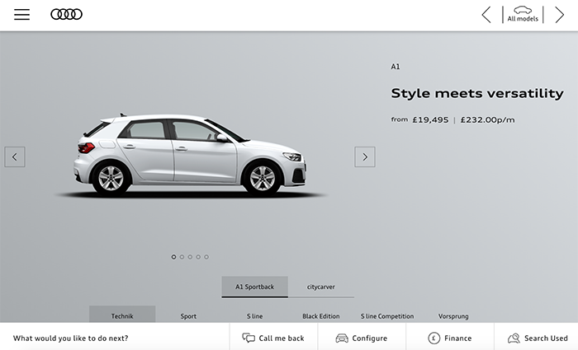Open the Finance option
This screenshot has width=578, height=350.
(x=450, y=338)
